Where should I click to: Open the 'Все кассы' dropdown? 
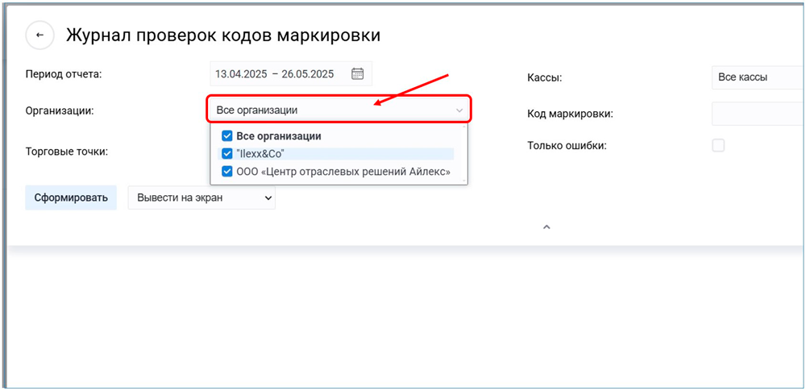756,77
